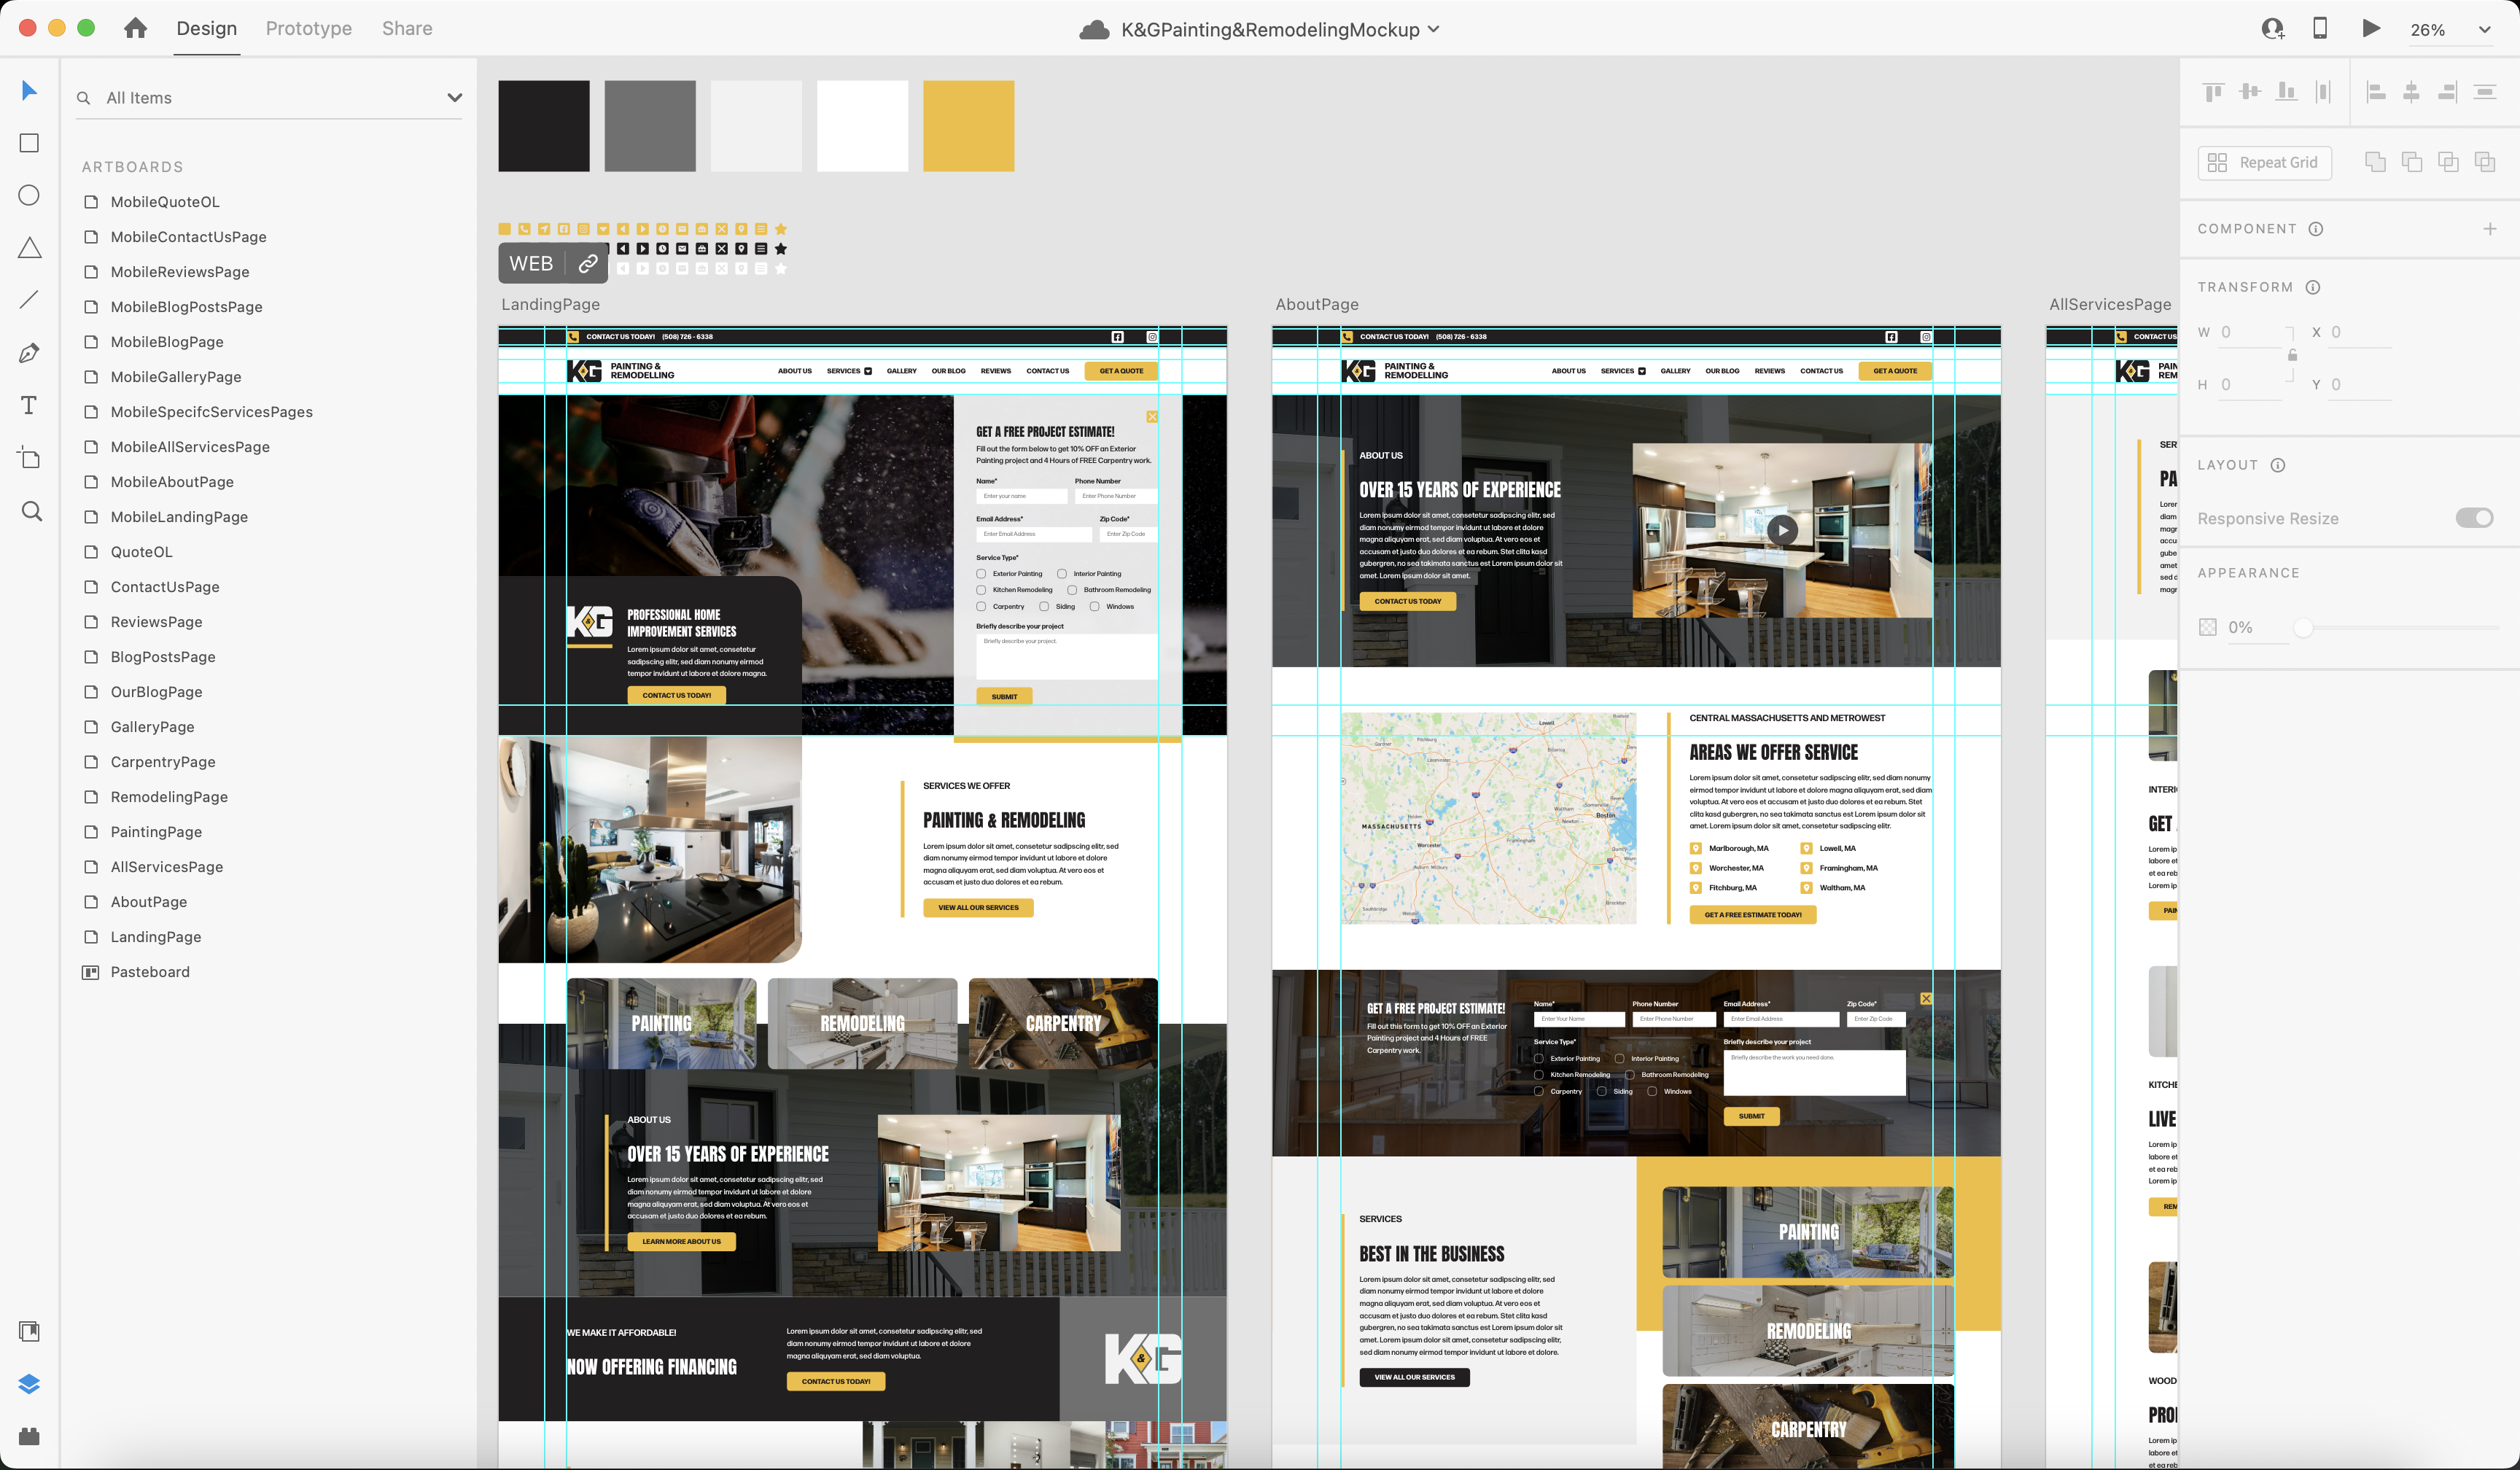Image resolution: width=2520 pixels, height=1470 pixels.
Task: Check the Exterior Painting checkbox on the LandingPage artboard
Action: coord(981,574)
